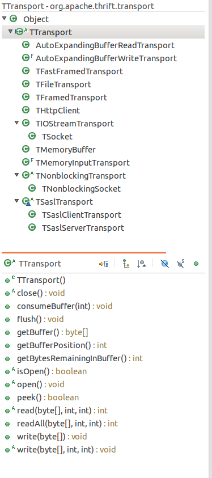Click Hide Non-Public Members green dot icon

click(196, 264)
